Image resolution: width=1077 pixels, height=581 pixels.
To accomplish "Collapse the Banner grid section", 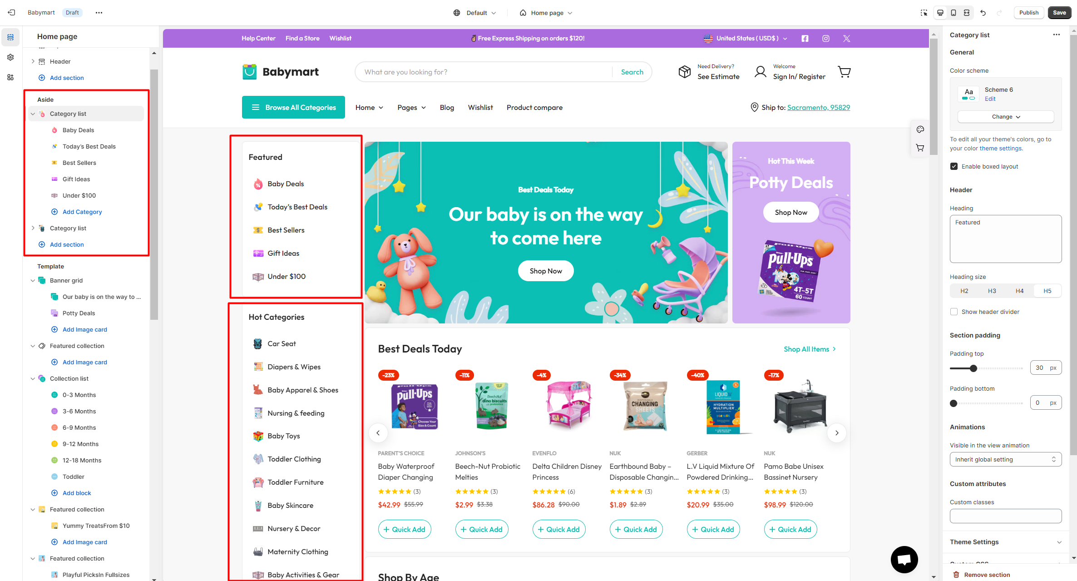I will pos(33,281).
